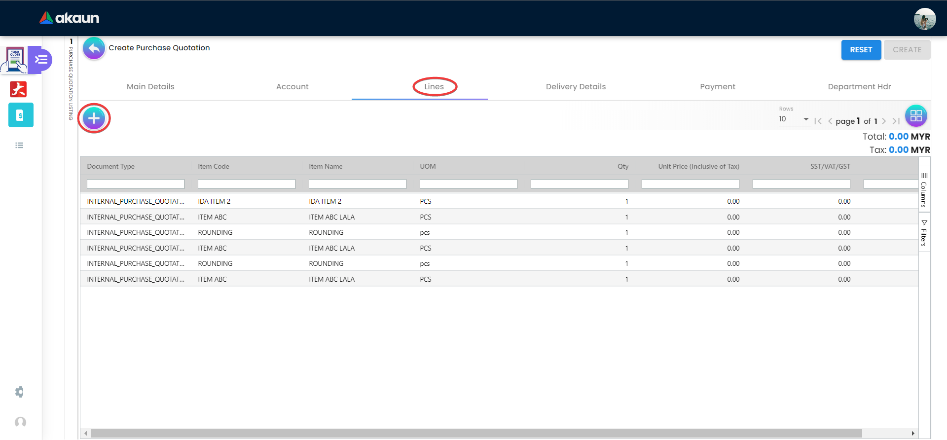
Task: Open the grid view icon near pagination
Action: (x=916, y=116)
